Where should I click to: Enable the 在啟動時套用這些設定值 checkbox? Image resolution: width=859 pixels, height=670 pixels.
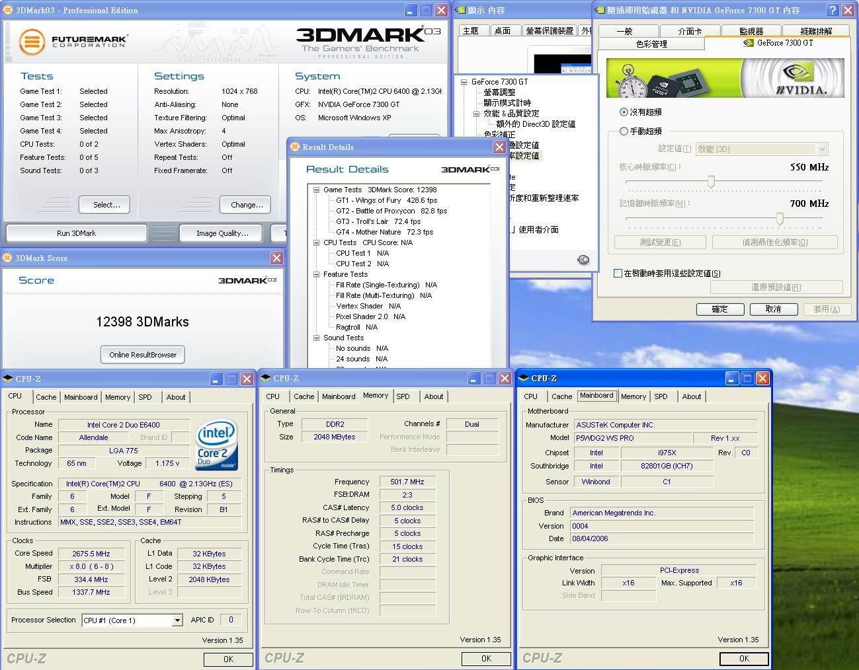(x=618, y=273)
